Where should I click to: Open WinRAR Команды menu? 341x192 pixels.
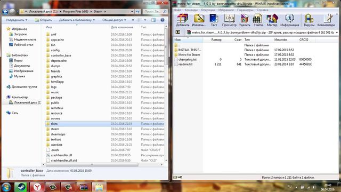[191, 10]
